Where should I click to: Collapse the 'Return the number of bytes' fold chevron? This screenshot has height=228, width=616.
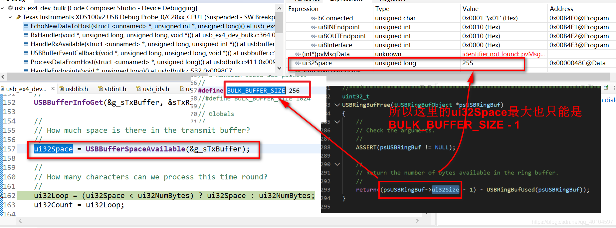coord(337,164)
